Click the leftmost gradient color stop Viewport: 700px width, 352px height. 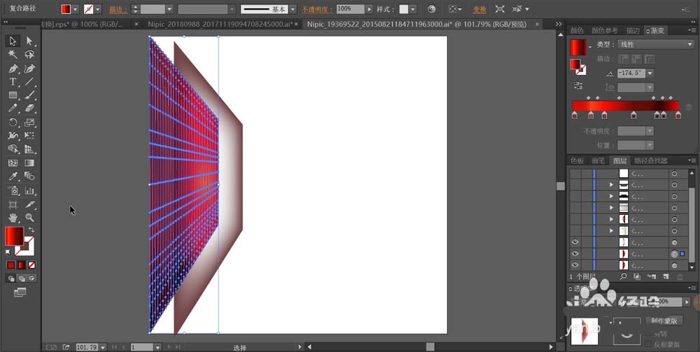[x=575, y=115]
